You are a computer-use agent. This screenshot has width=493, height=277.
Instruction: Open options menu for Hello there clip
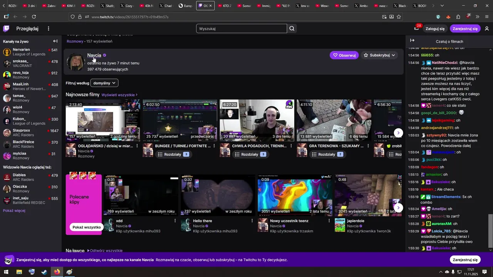(252, 221)
